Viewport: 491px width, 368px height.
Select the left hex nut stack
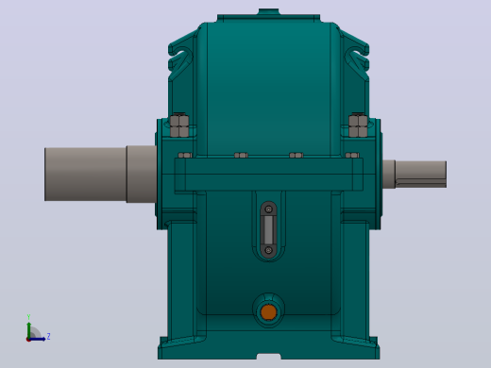coord(179,125)
